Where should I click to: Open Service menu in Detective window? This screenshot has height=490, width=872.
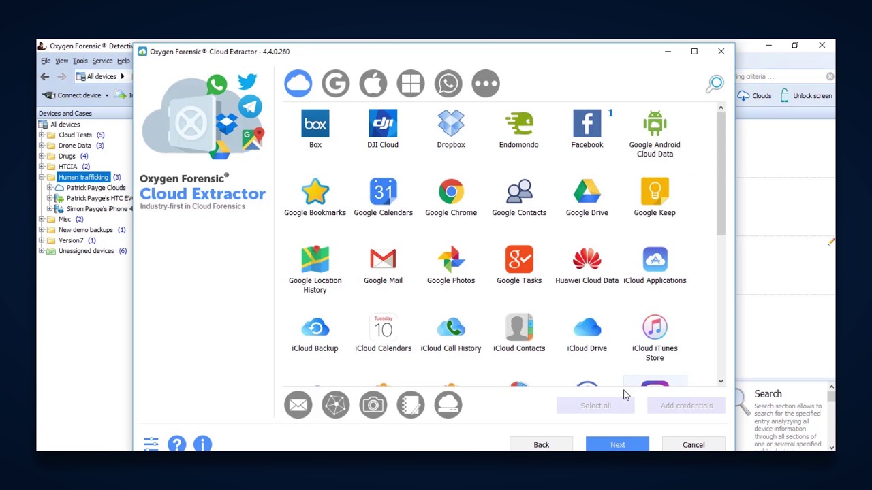point(102,61)
